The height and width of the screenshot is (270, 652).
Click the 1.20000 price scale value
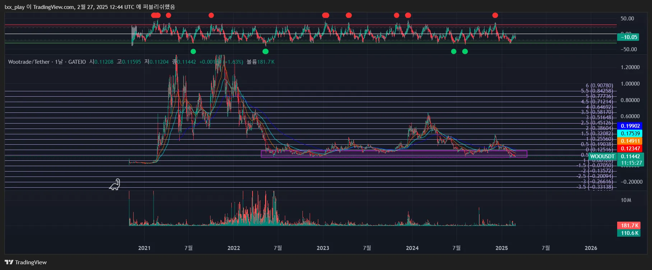pyautogui.click(x=630, y=67)
